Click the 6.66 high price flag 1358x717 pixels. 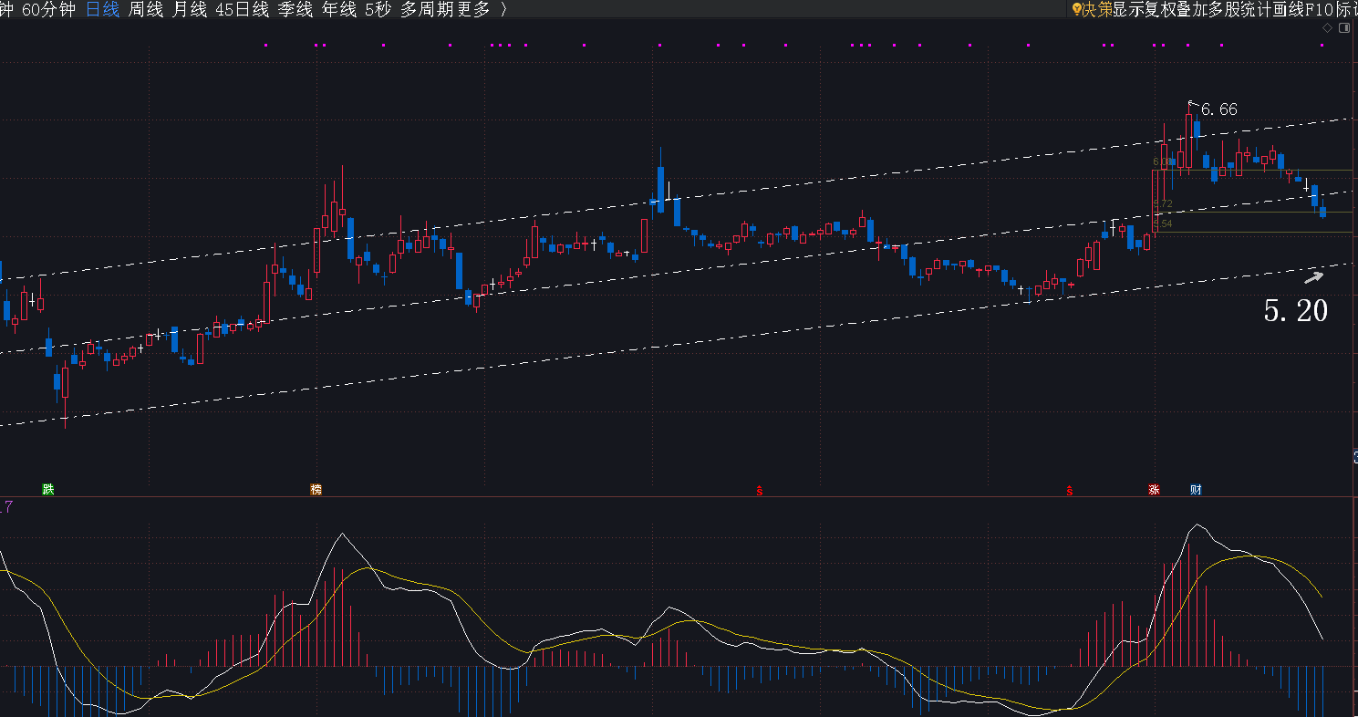pyautogui.click(x=1218, y=109)
